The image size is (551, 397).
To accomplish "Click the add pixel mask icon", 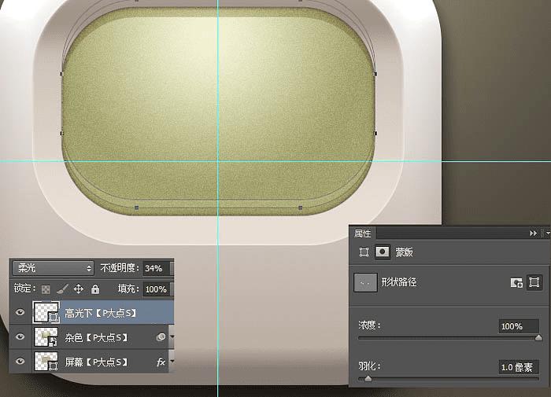I will tap(516, 282).
